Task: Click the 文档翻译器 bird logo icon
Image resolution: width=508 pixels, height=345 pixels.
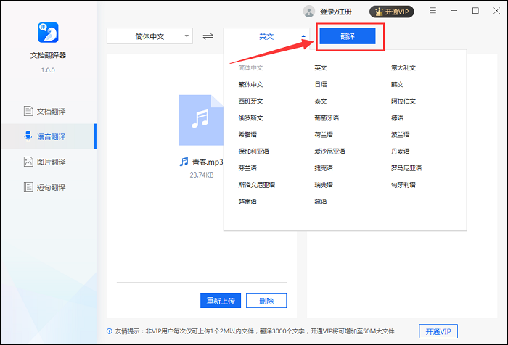Action: coord(48,33)
